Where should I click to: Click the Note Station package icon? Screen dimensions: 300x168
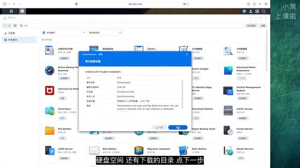pyautogui.click(x=183, y=150)
